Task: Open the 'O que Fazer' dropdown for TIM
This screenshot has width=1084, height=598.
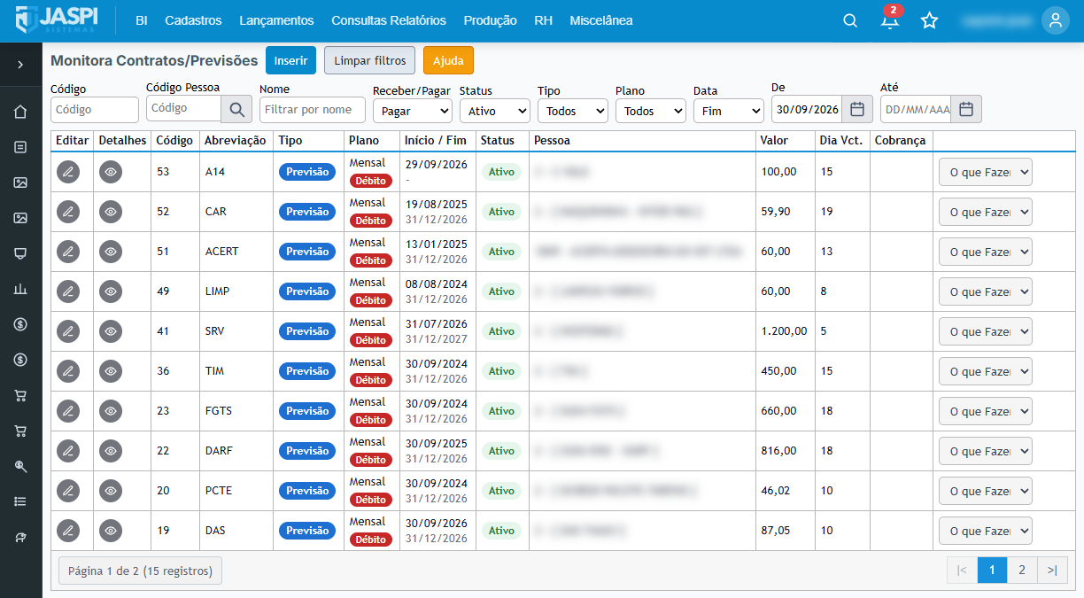Action: [986, 371]
